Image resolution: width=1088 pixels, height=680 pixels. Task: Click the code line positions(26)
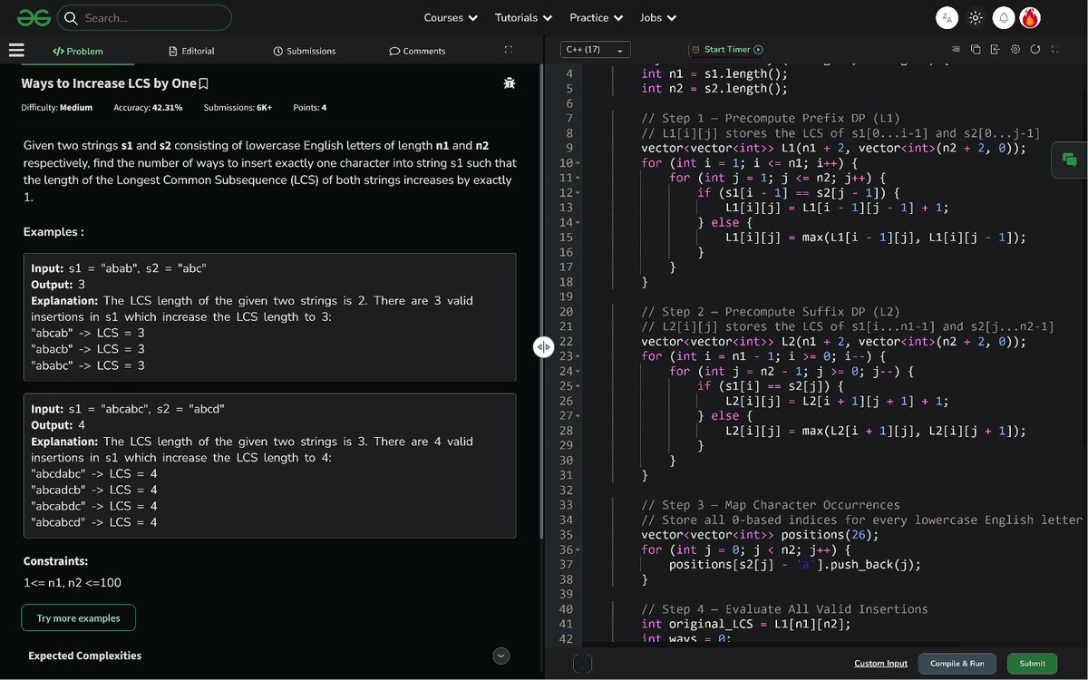tap(760, 535)
